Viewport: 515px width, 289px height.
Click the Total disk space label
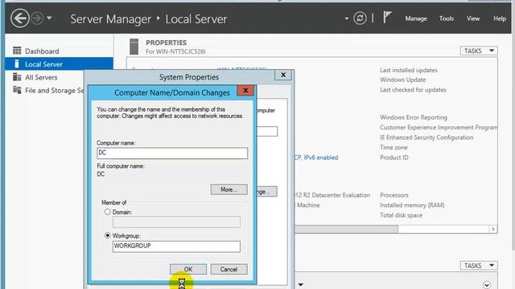[x=401, y=215]
